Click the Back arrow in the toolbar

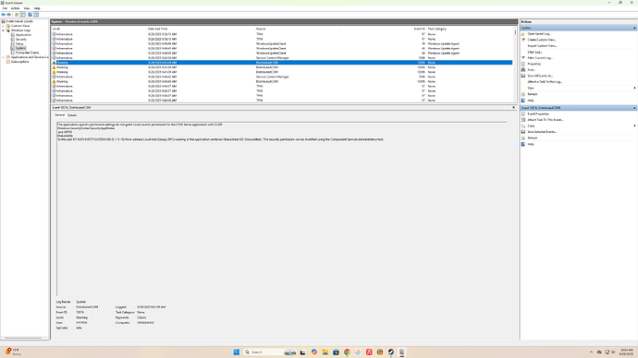[x=4, y=15]
